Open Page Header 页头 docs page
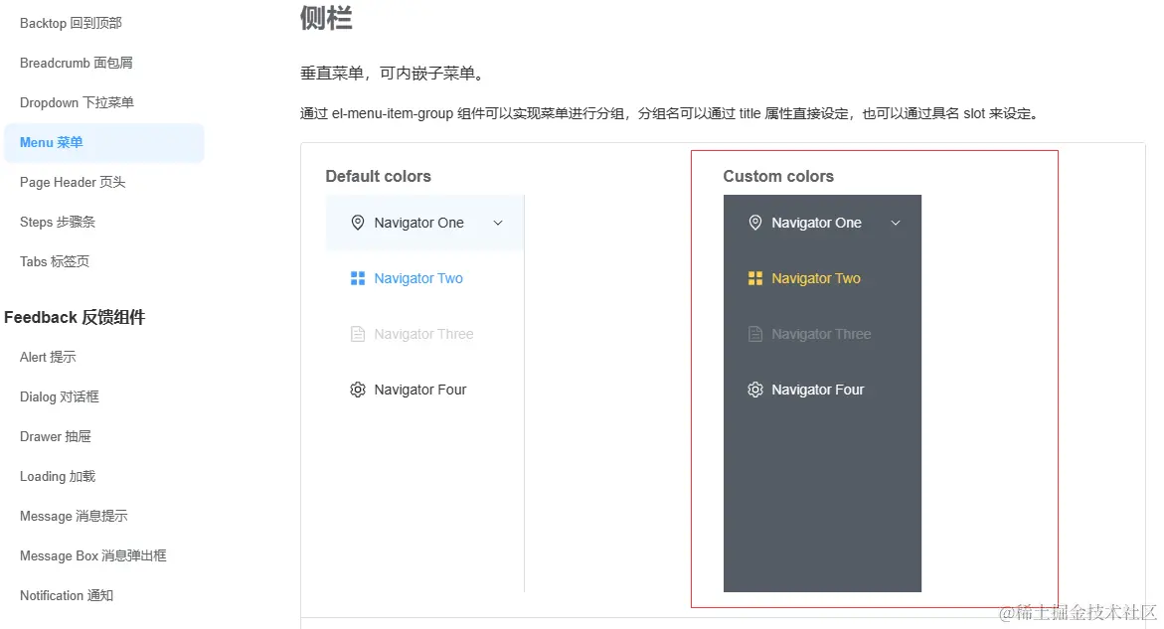1164x629 pixels. 72,183
